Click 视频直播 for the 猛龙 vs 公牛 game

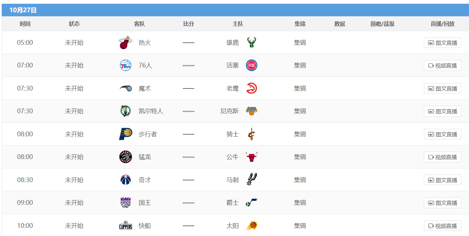[442, 157]
